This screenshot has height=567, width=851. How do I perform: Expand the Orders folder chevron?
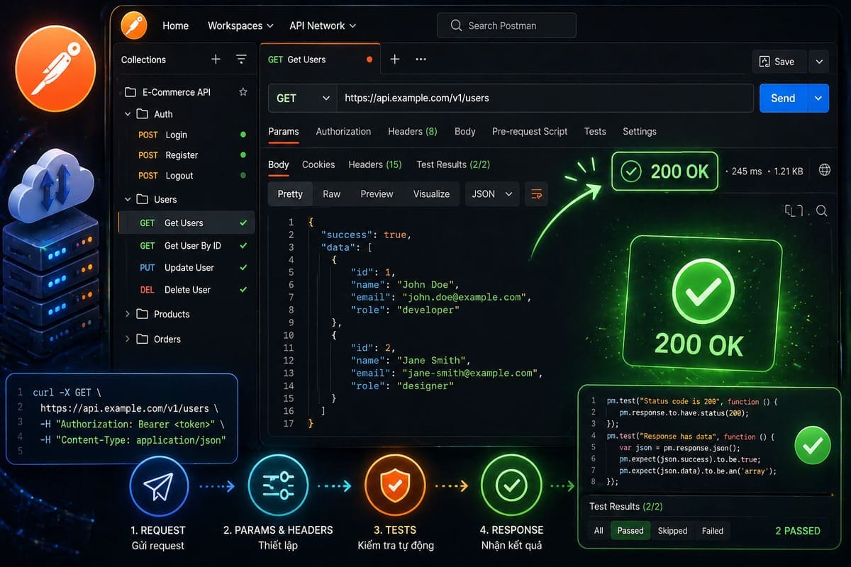(128, 339)
